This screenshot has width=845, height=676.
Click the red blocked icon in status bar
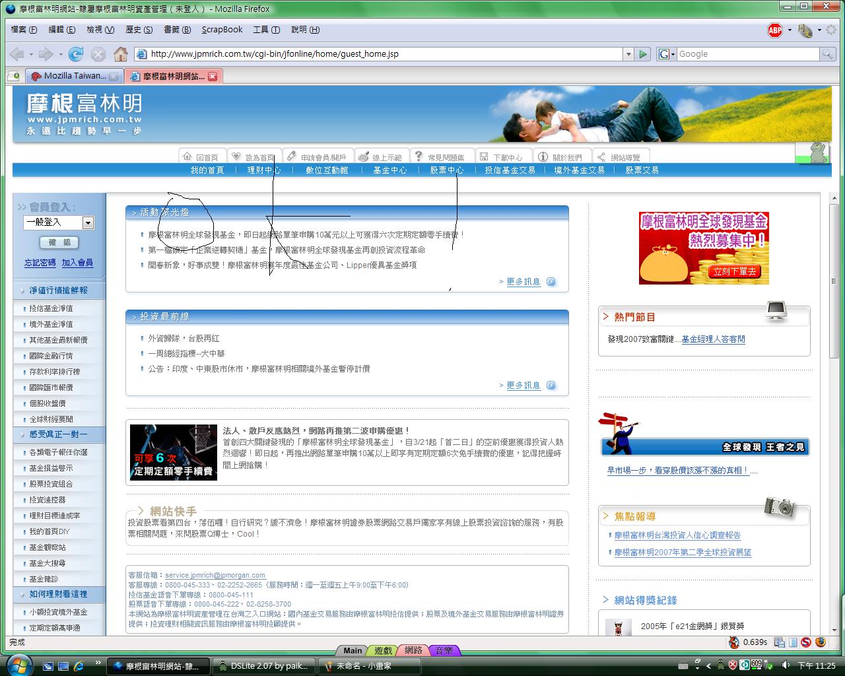(806, 642)
